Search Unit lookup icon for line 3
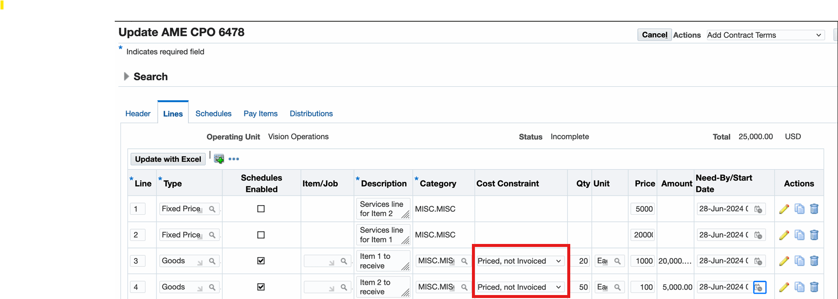 (x=617, y=261)
